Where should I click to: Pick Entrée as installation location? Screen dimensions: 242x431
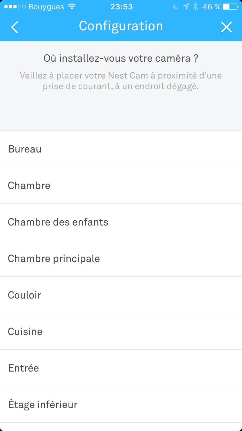point(24,368)
